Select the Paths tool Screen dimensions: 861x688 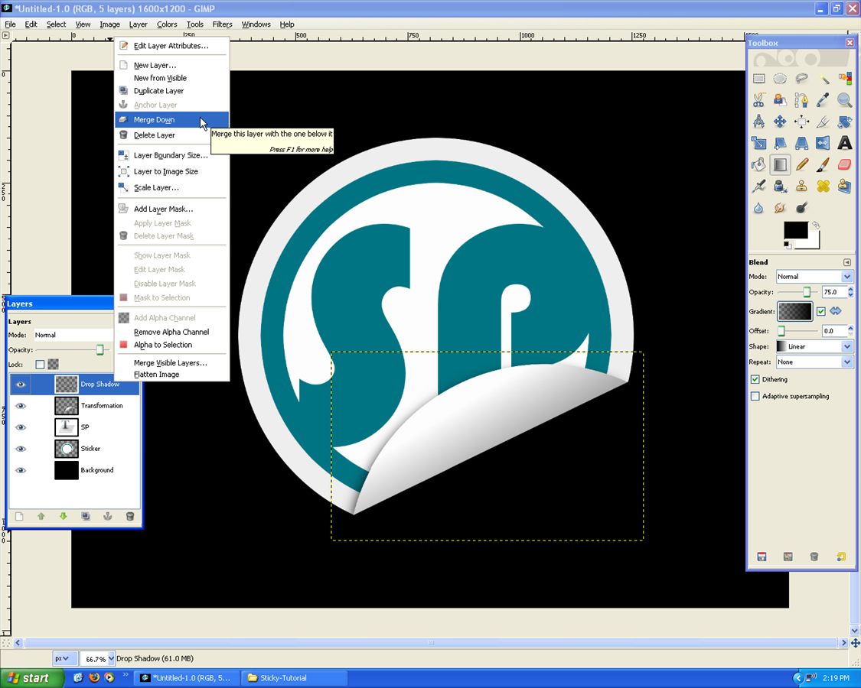(802, 100)
